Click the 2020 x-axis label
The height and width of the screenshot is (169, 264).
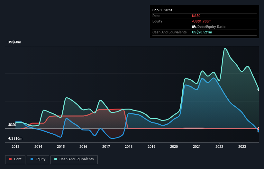(174, 147)
